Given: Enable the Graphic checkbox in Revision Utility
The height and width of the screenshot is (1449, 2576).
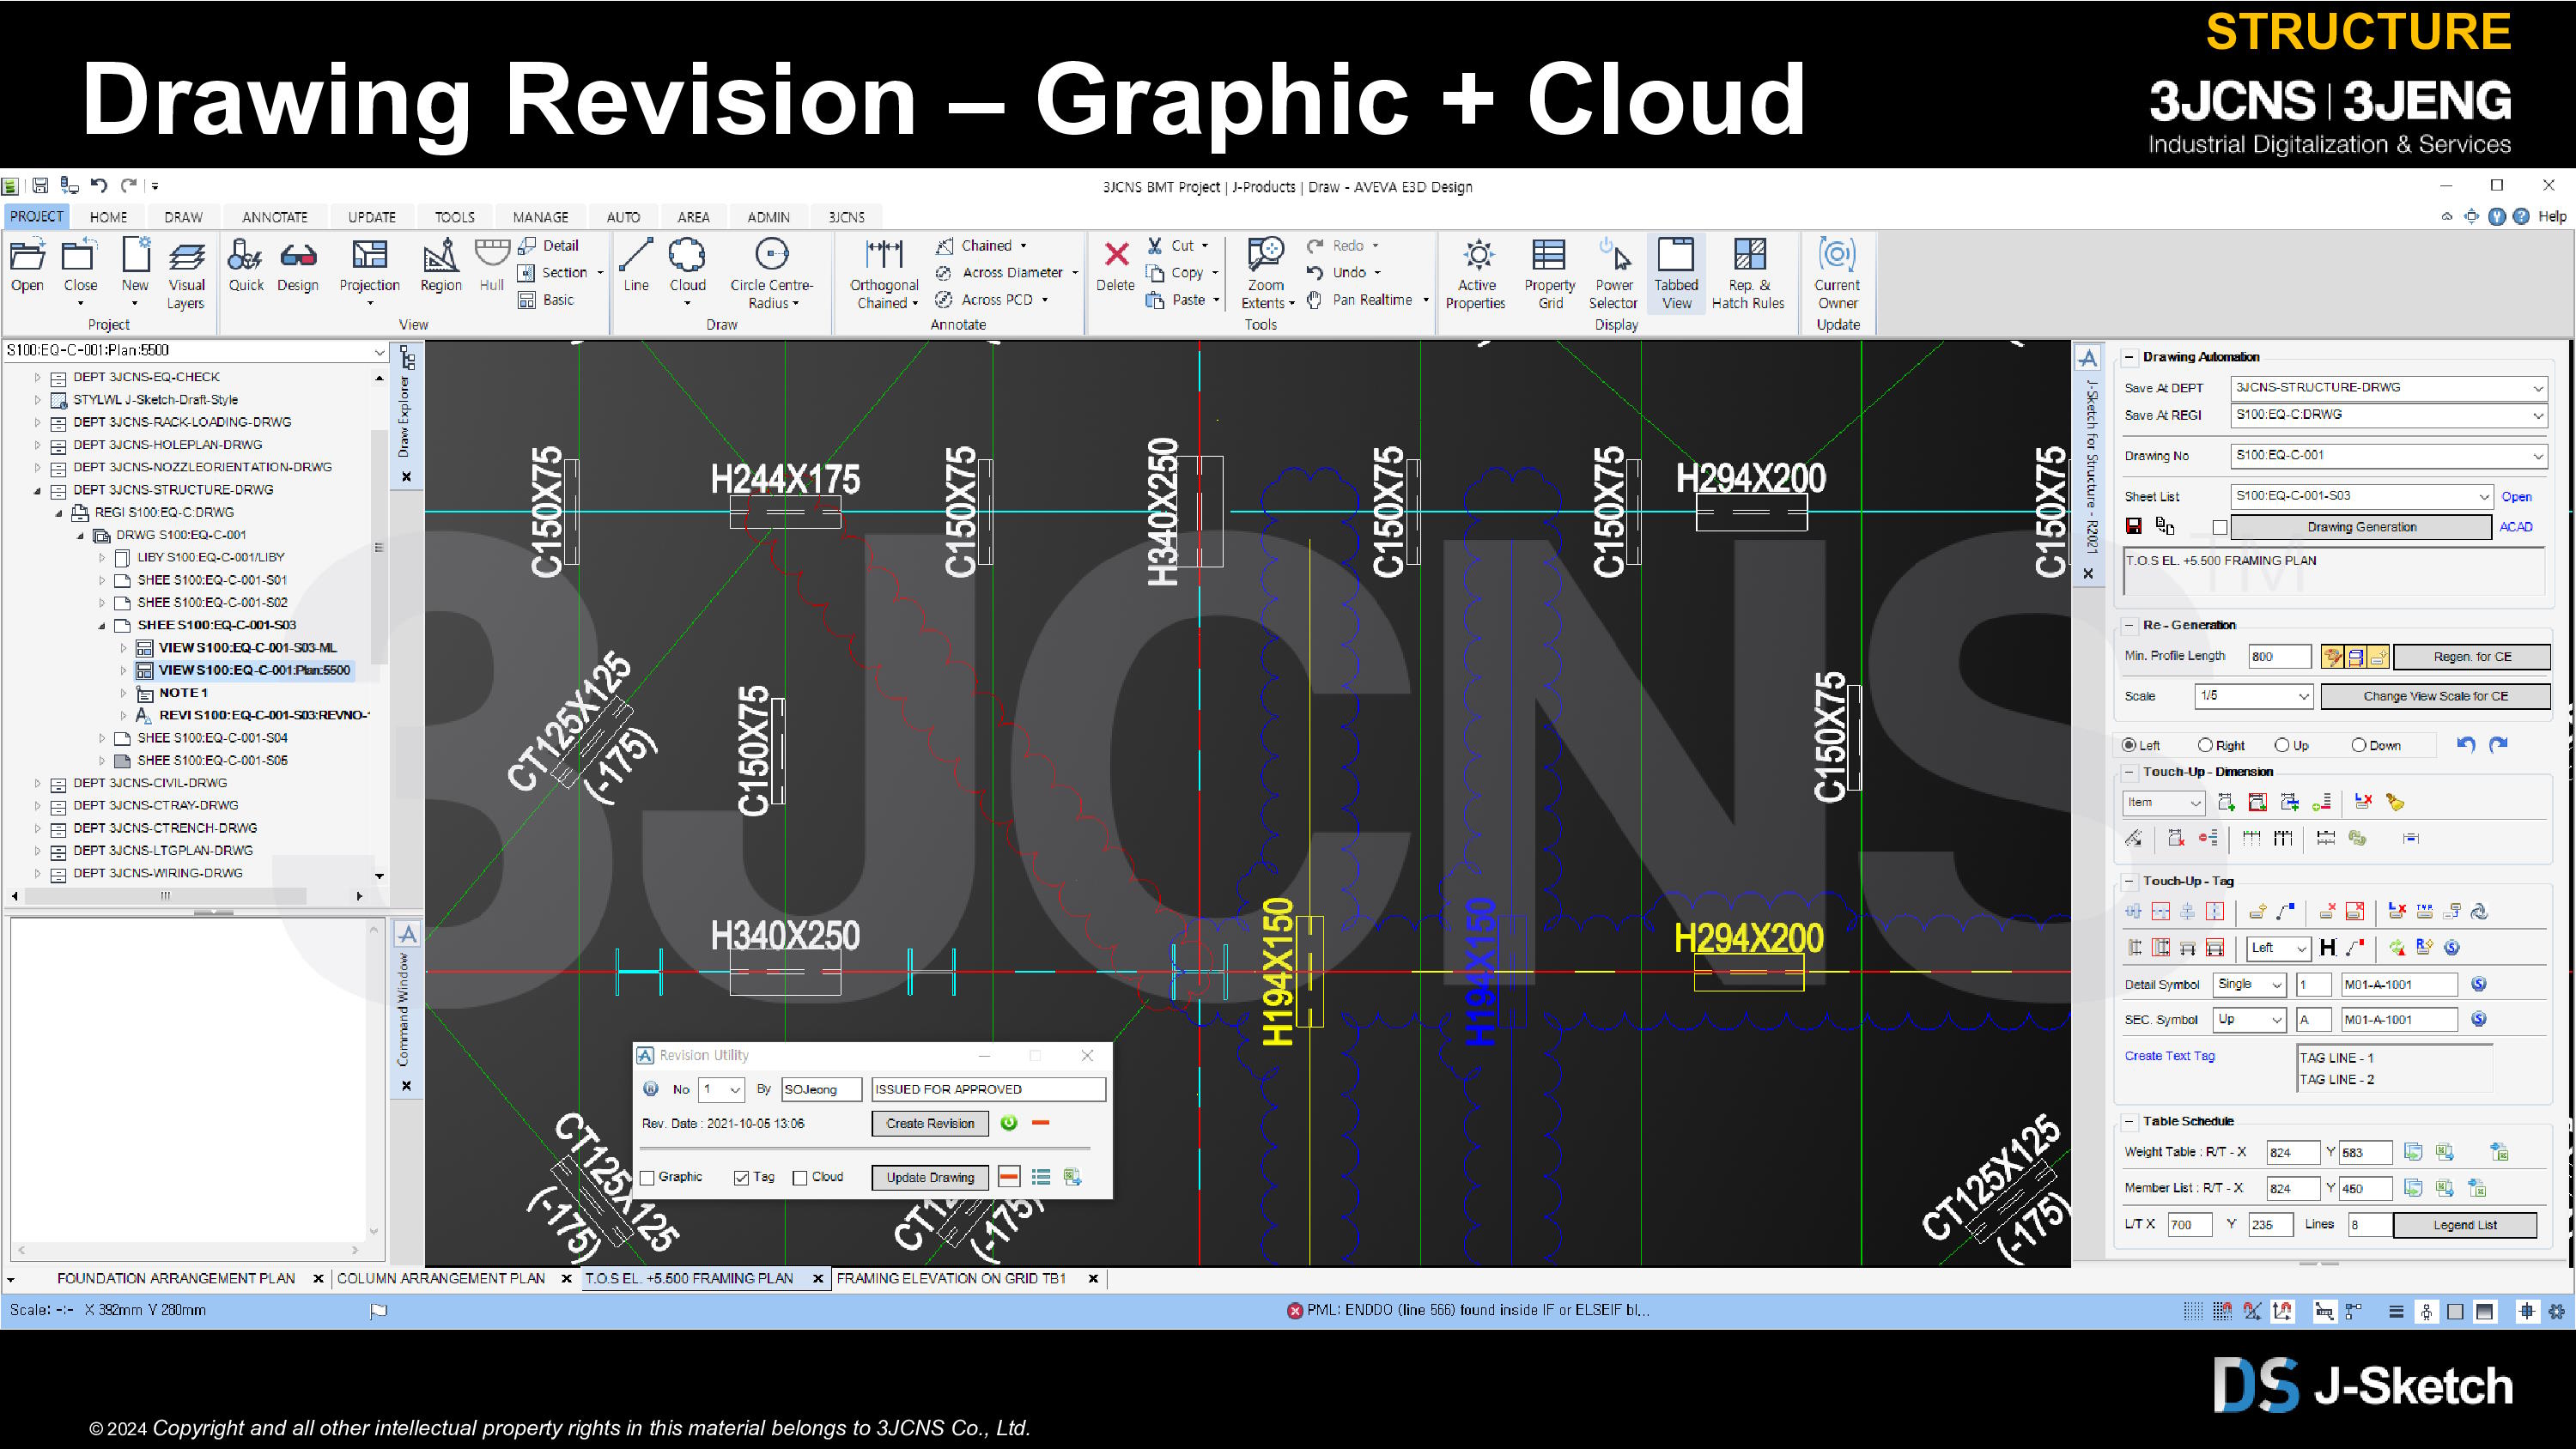Looking at the screenshot, I should point(647,1178).
